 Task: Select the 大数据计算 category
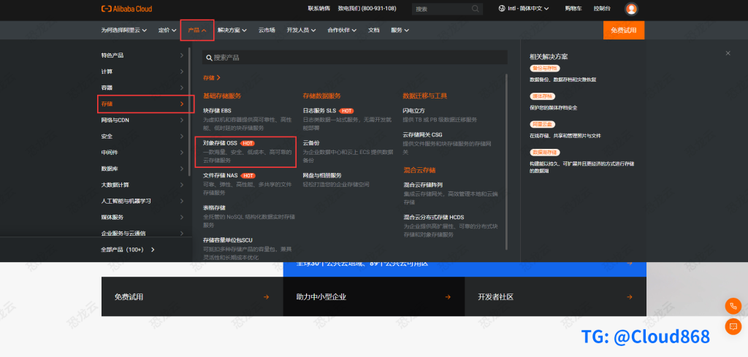(142, 185)
